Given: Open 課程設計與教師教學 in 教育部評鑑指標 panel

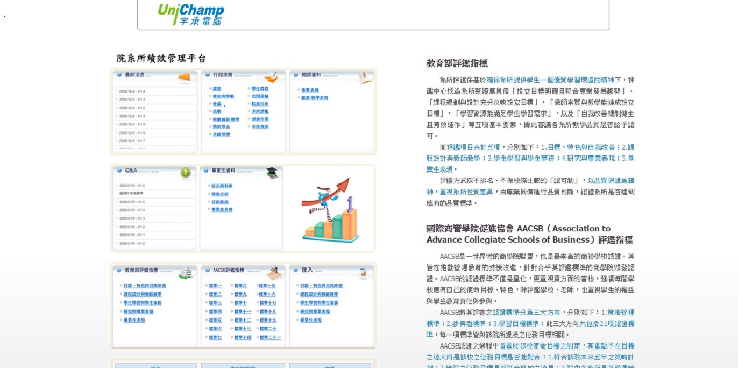Looking at the screenshot, I should click(x=143, y=294).
